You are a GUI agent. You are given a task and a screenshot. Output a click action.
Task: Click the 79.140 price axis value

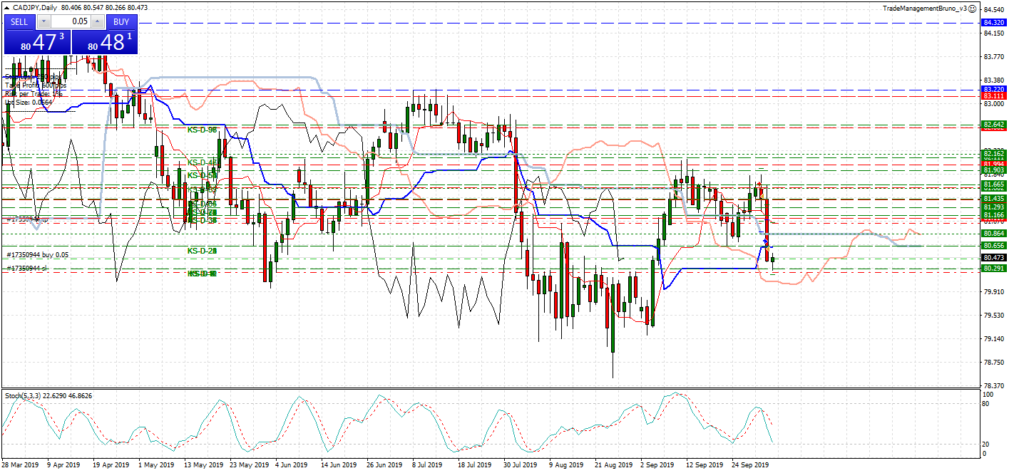click(x=994, y=338)
